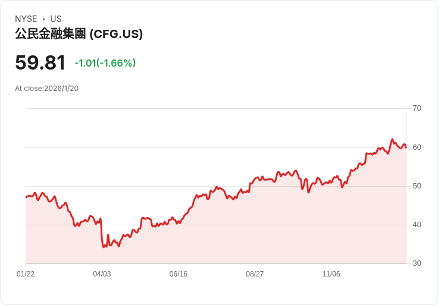Click the 50 price axis label
This screenshot has width=438, height=305.
tap(417, 186)
